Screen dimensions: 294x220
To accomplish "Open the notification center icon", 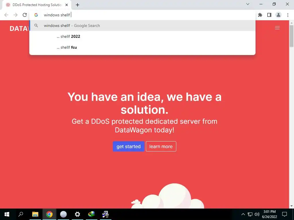I will tap(285, 214).
